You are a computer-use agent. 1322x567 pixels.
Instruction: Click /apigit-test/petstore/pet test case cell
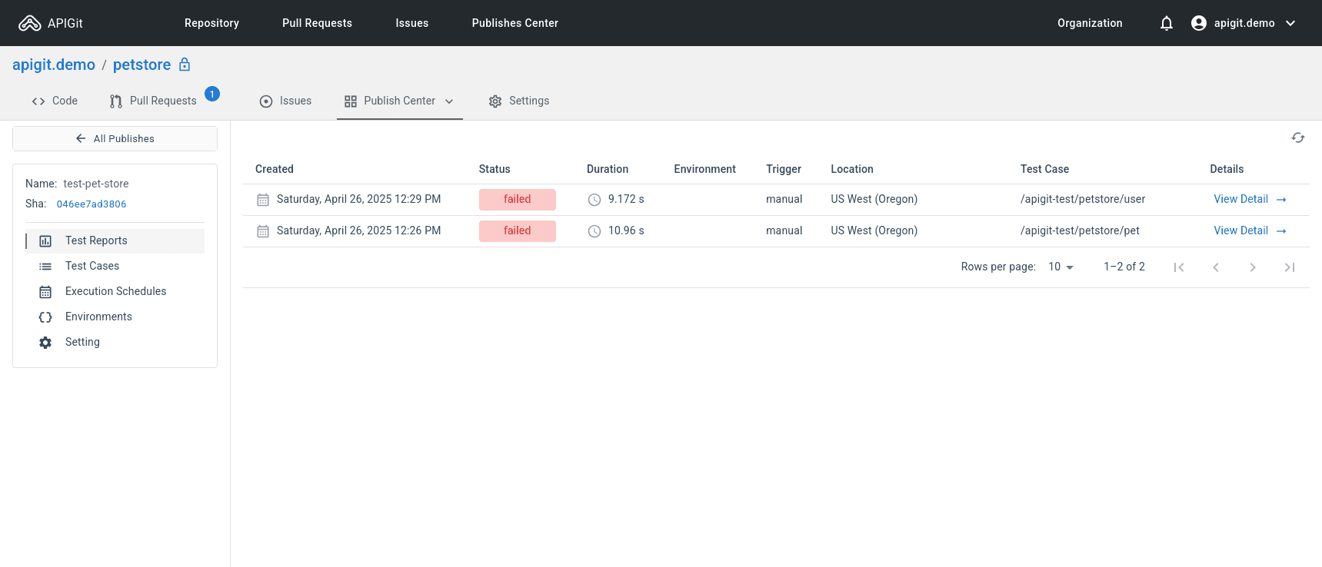(x=1080, y=230)
